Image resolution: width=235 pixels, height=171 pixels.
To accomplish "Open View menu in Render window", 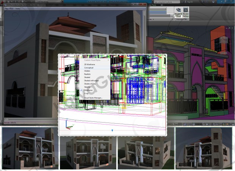I will 12,9.
